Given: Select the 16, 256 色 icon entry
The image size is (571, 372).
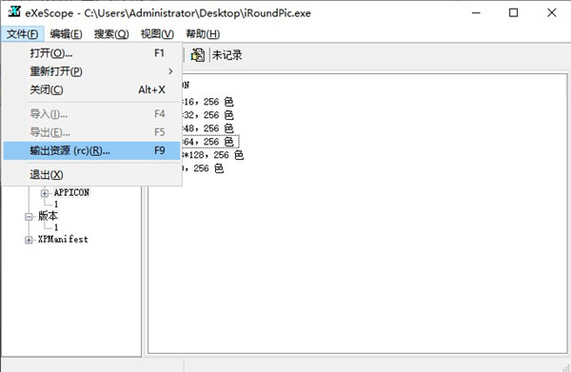Looking at the screenshot, I should click(x=207, y=102).
